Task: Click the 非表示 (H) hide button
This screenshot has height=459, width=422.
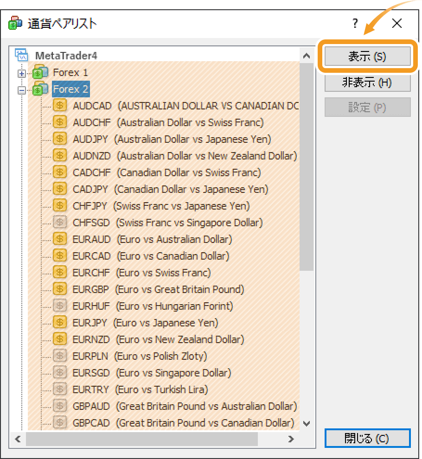Action: [x=368, y=82]
